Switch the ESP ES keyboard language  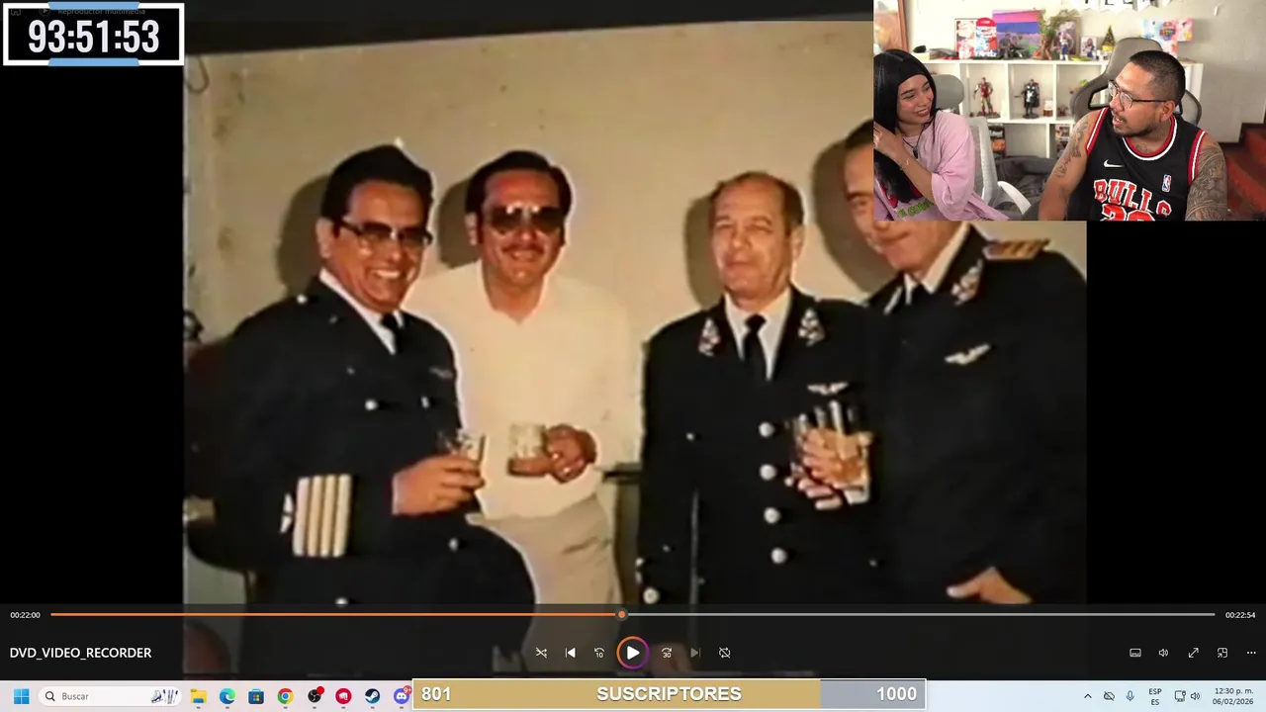coord(1155,696)
